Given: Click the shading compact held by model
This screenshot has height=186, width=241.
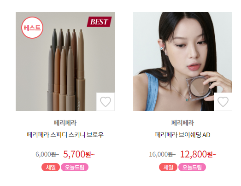Looking at the screenshot, I should tap(199, 88).
